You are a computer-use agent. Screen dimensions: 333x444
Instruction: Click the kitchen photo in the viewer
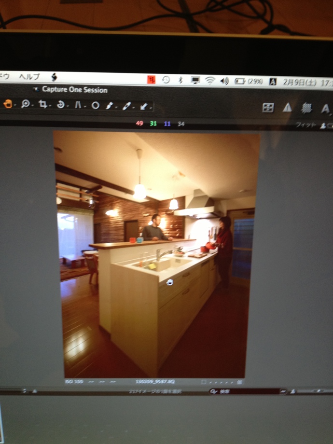[156, 254]
